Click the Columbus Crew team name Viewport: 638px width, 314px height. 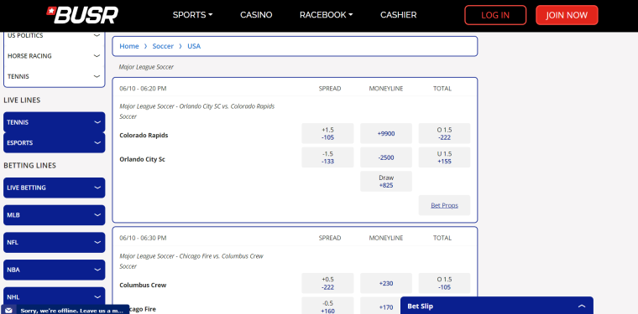[143, 286]
